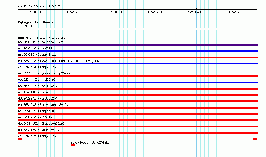266x157 pixels.
Task: Open the nsv1051020 (Coe2014) label
Action: 36,48
